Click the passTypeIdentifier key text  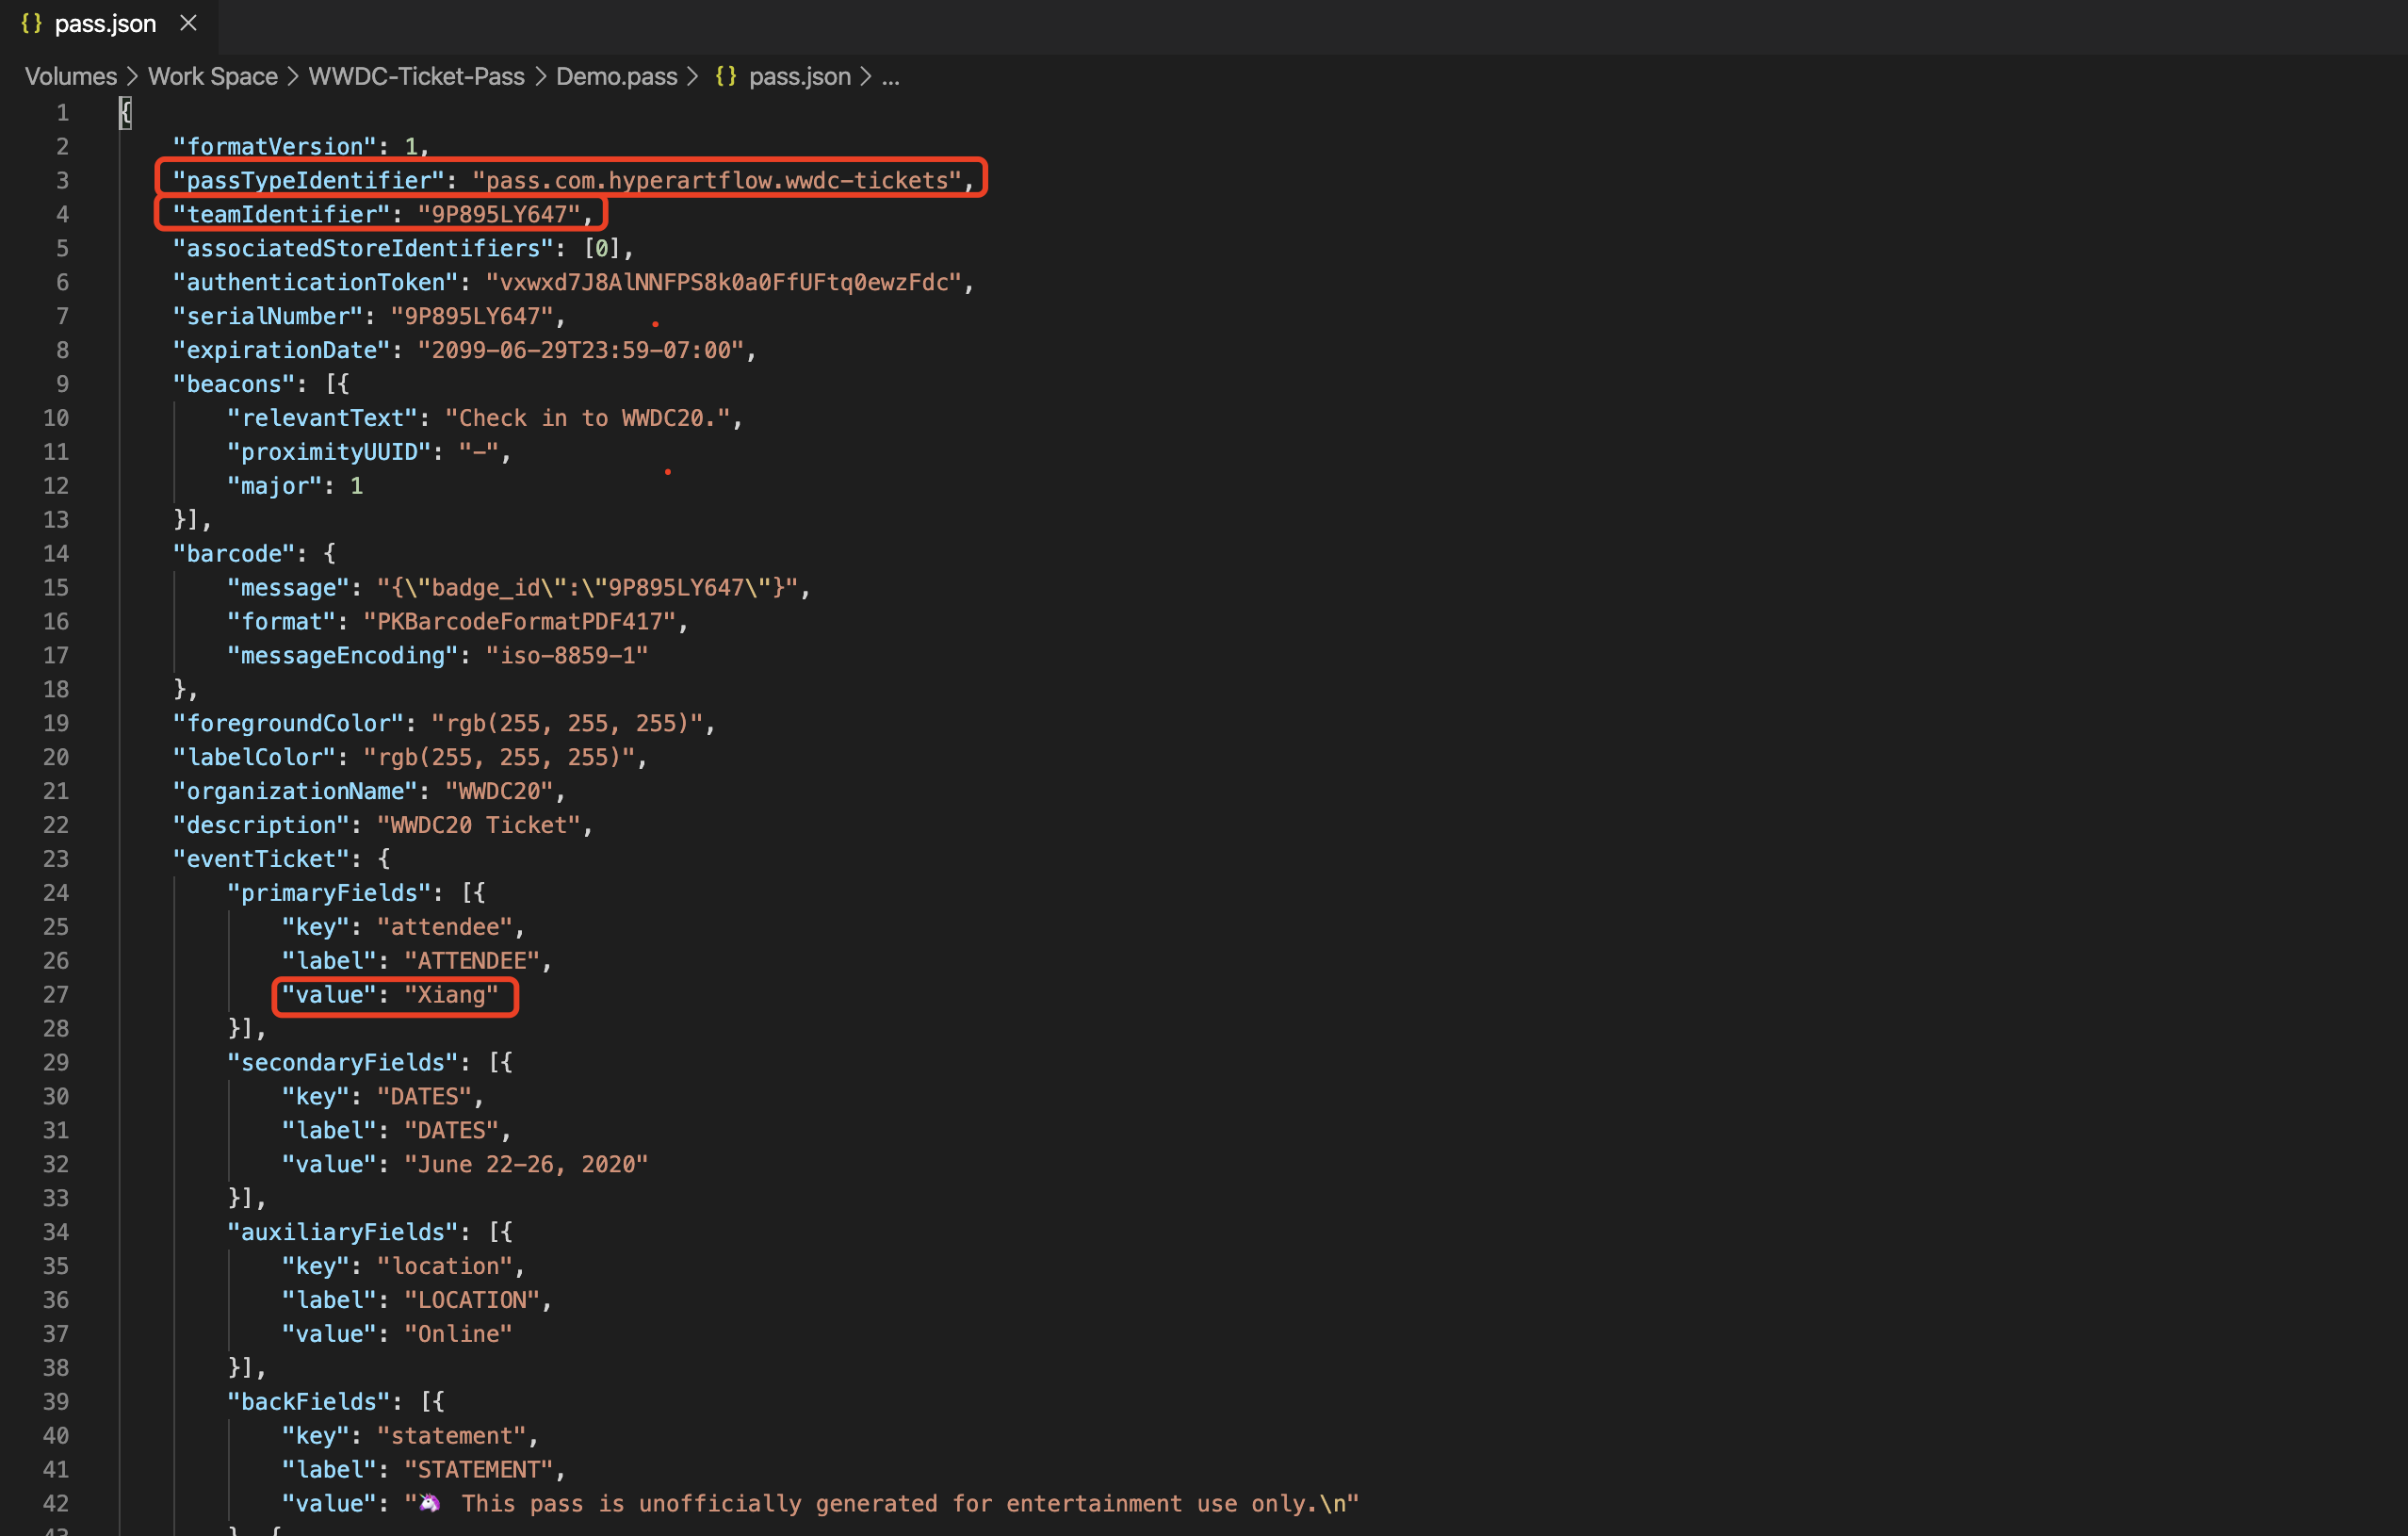click(x=308, y=180)
